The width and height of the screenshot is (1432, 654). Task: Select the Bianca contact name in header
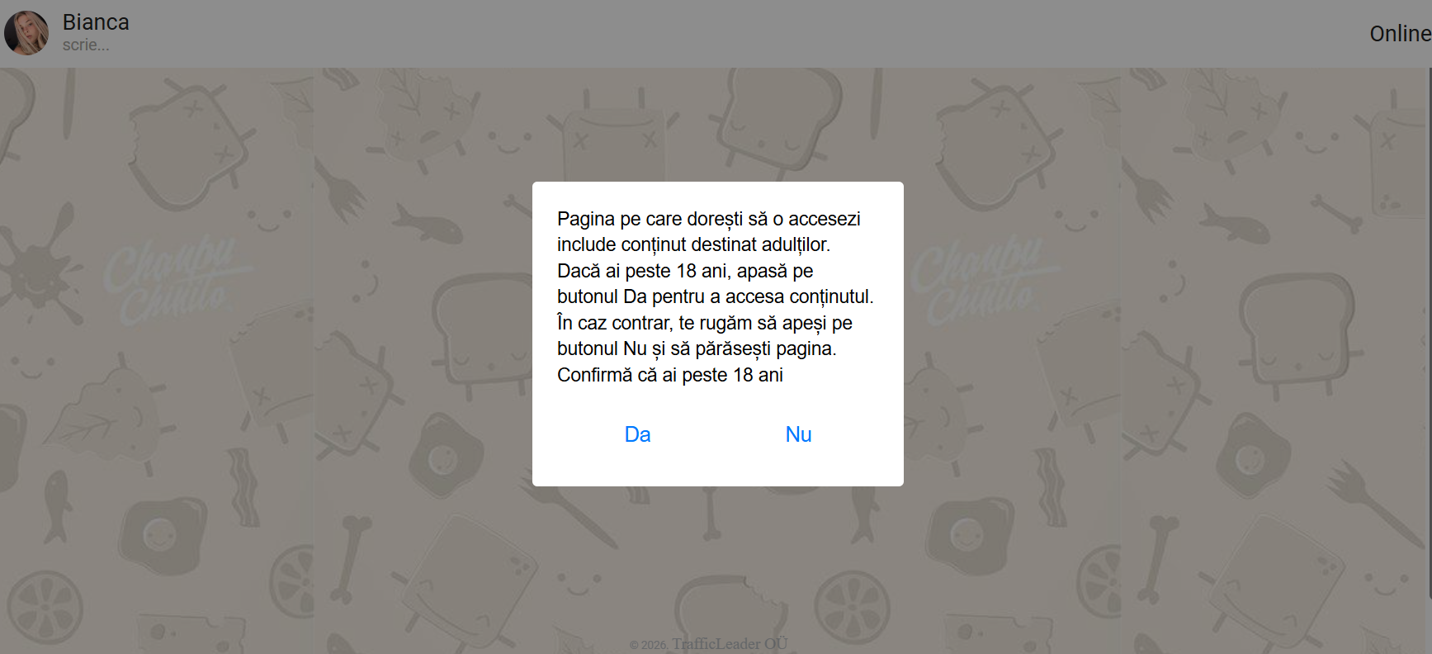pyautogui.click(x=96, y=22)
